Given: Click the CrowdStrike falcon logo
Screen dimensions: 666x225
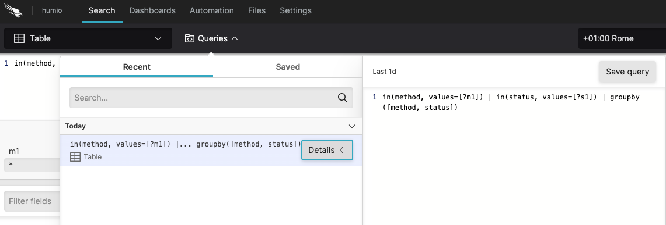Looking at the screenshot, I should click(x=13, y=10).
